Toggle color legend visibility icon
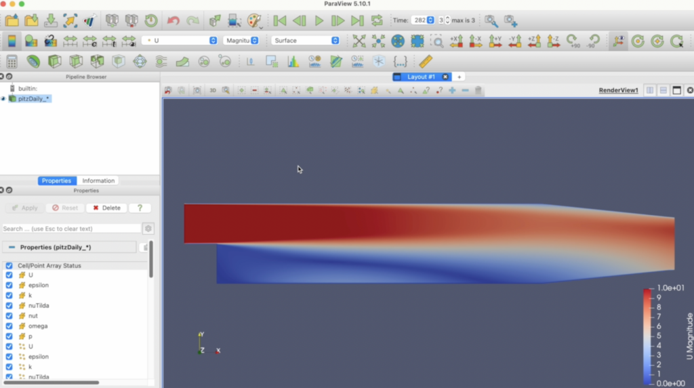The width and height of the screenshot is (694, 388). click(12, 41)
